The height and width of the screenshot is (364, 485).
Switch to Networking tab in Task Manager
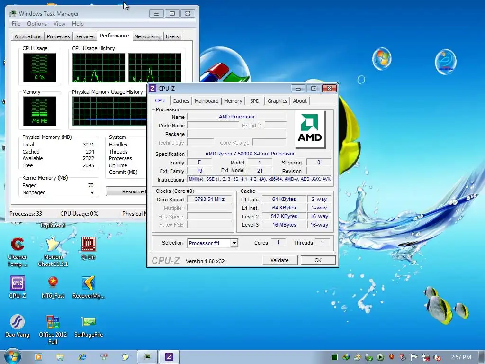pos(148,36)
